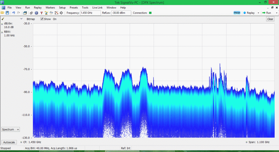Click the RBW setting knob icon
This screenshot has width=279, height=152.
click(2, 32)
